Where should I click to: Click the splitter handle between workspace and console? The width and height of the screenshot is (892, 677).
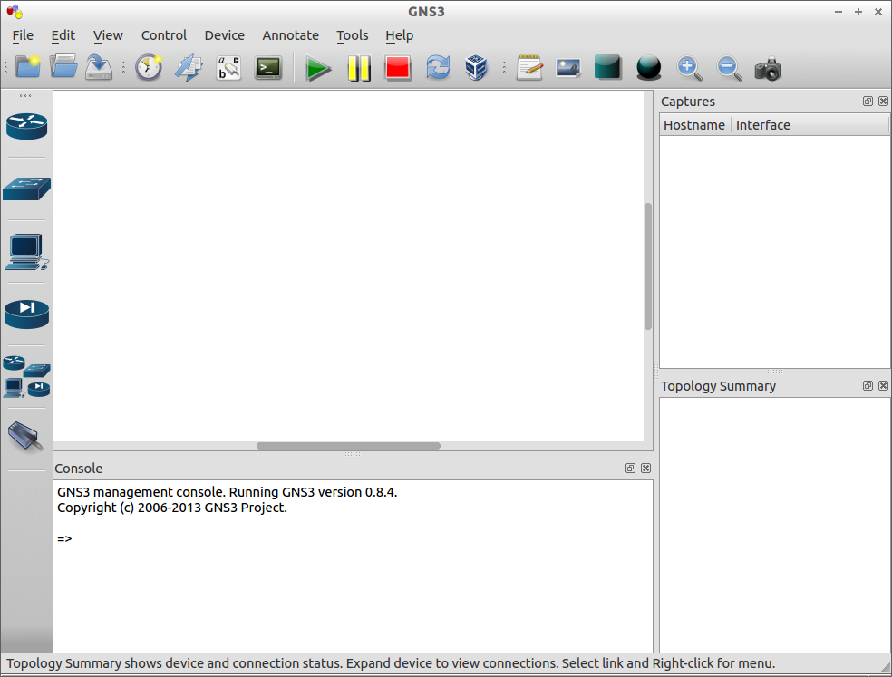click(352, 454)
